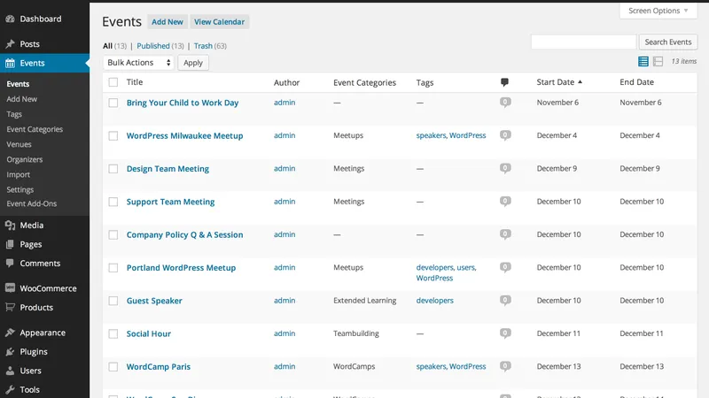Click the WooCommerce icon in sidebar

coord(10,288)
